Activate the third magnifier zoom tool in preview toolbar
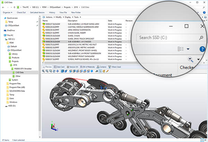 50,71
